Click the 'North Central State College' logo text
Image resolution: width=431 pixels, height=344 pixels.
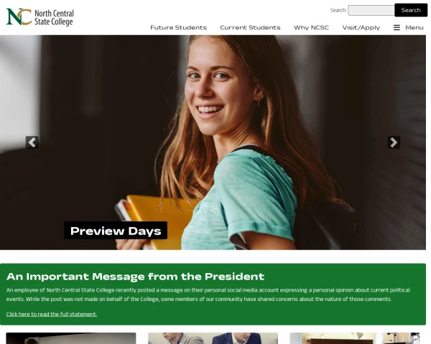(x=54, y=17)
